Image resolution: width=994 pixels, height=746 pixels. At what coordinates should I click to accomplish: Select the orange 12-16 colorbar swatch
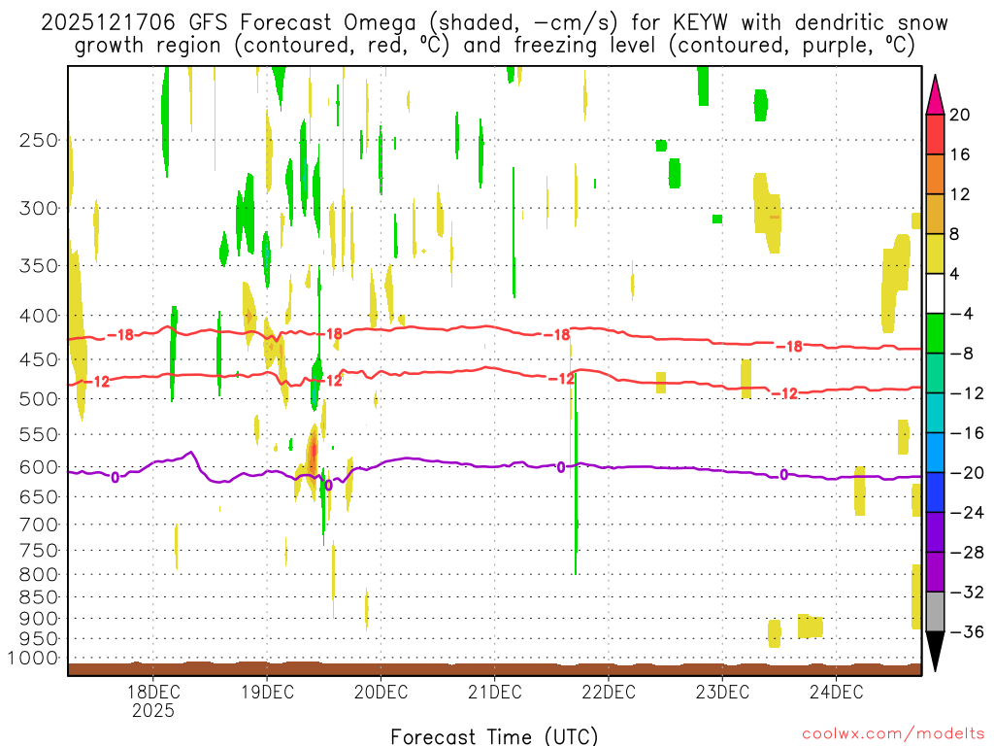935,175
